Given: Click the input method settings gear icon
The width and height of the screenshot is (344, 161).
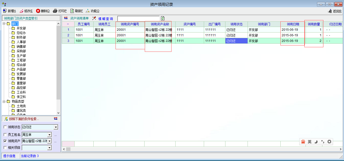Looking at the screenshot, I should click(x=329, y=142).
